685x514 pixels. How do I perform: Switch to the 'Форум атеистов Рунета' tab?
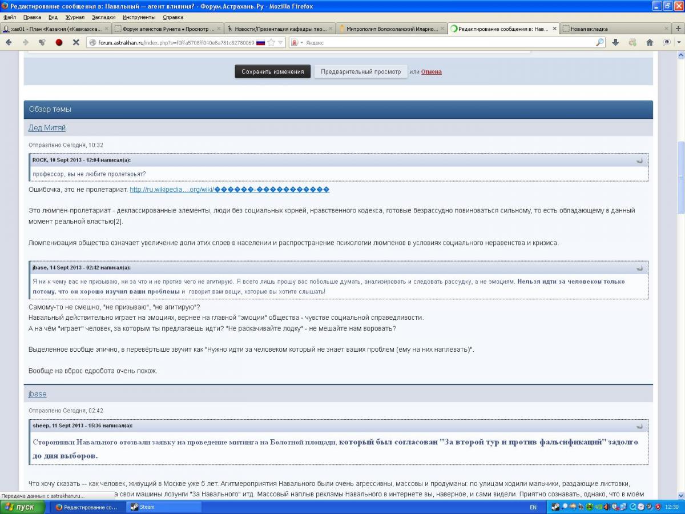(x=167, y=29)
